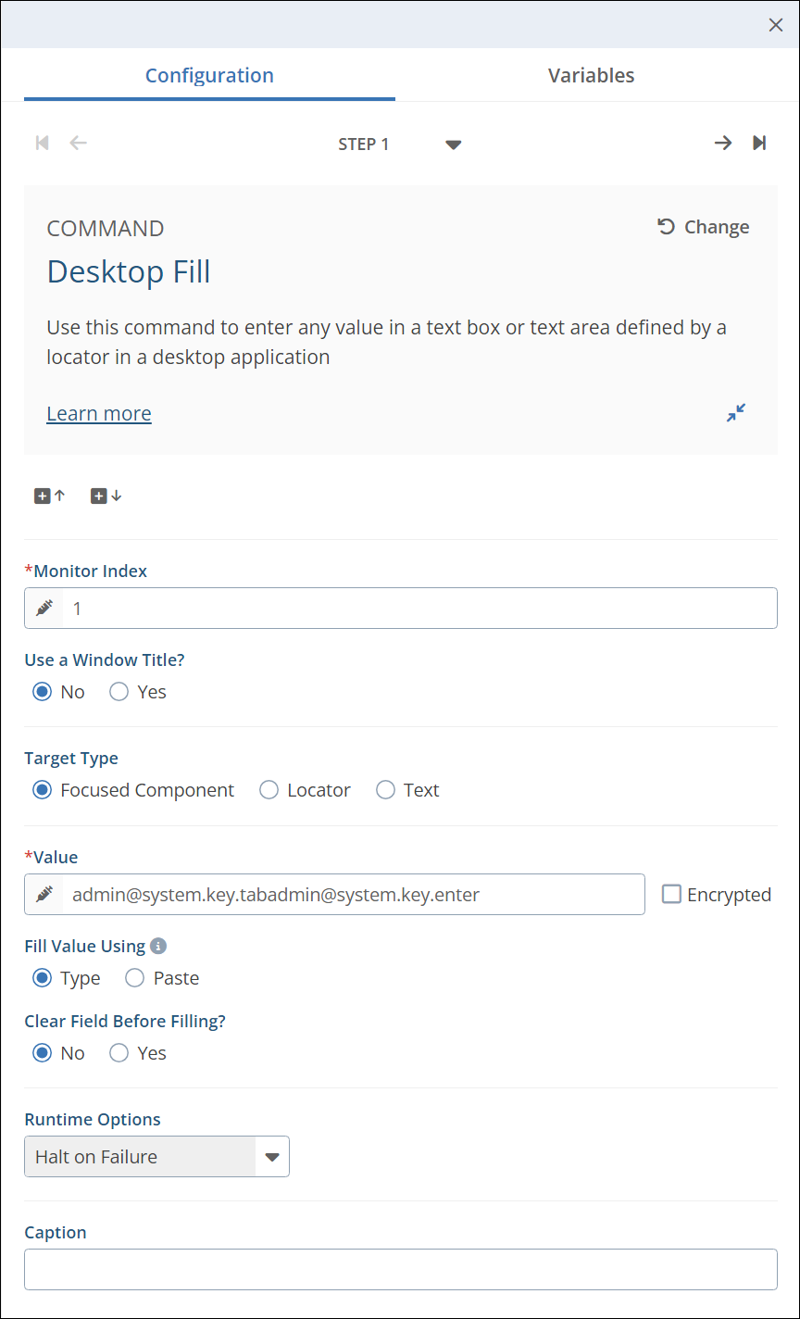Collapse the command description panel
The image size is (800, 1319).
pyautogui.click(x=736, y=413)
